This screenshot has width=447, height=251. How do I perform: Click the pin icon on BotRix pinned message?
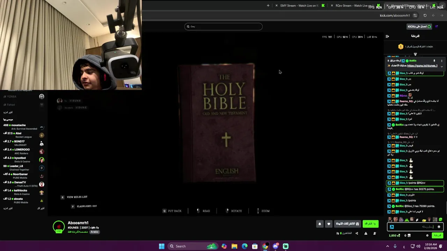(x=434, y=61)
